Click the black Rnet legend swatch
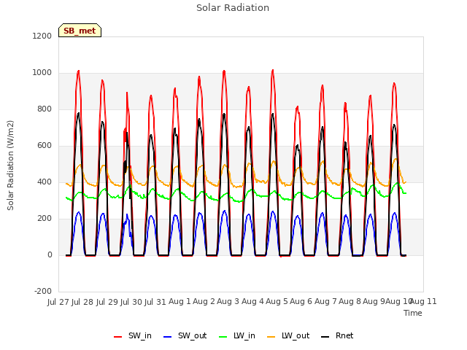The image size is (467, 350). [x=325, y=337]
